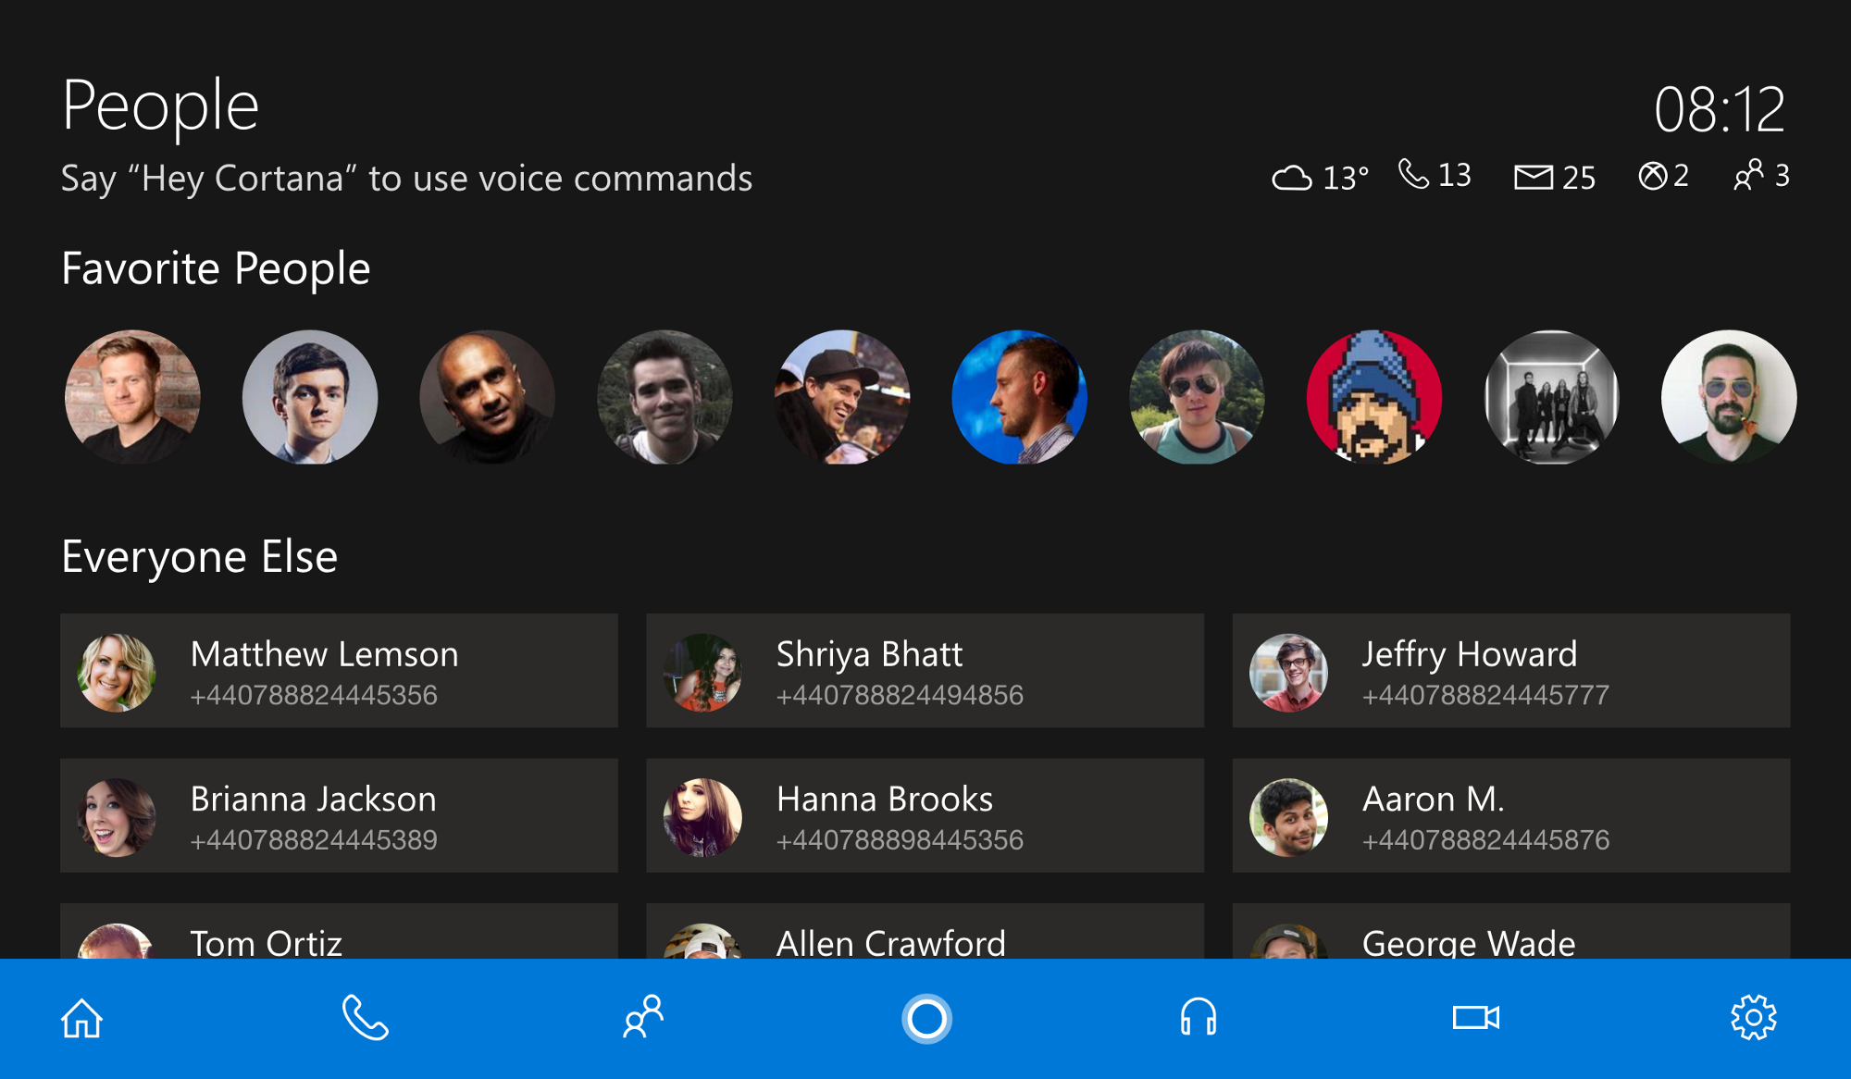
Task: Select Aaron M. contact
Action: pyautogui.click(x=1510, y=815)
